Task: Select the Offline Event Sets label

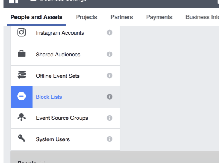Action: (58, 76)
